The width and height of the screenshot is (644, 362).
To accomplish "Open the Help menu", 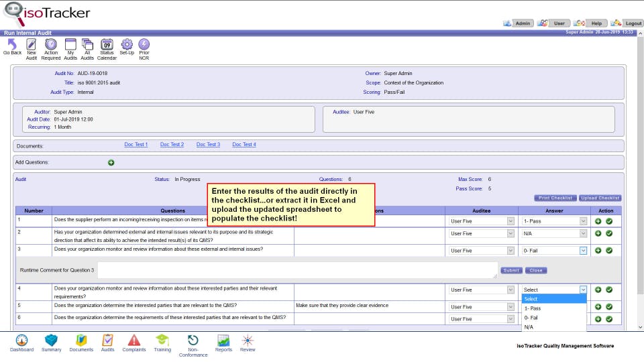I will [590, 23].
